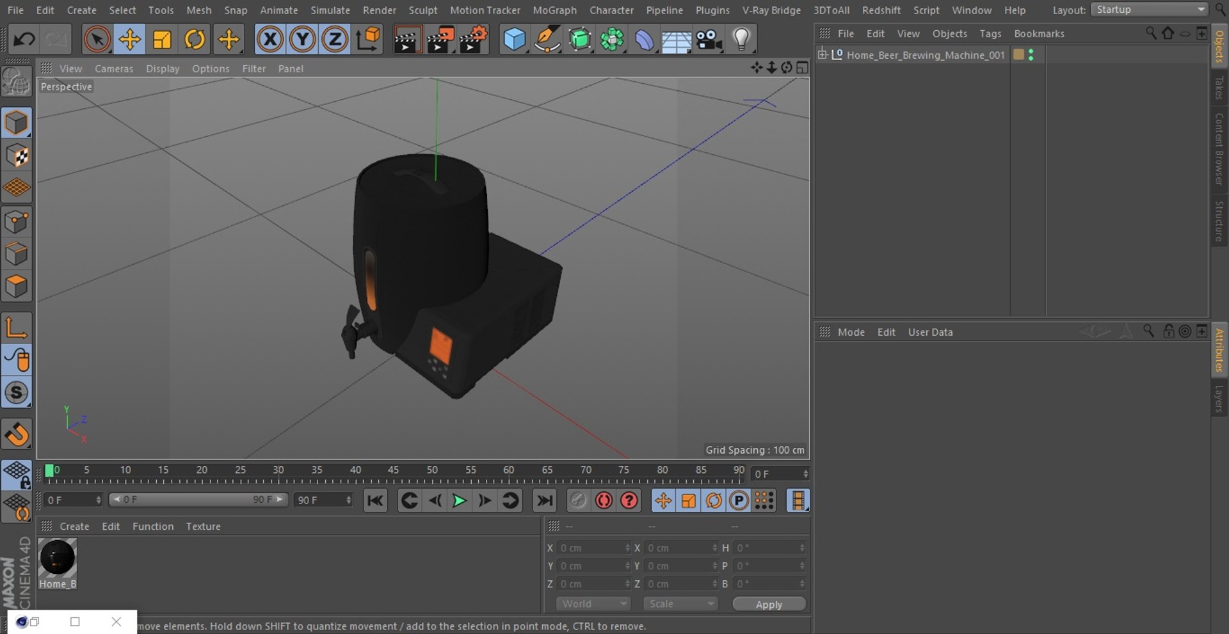The width and height of the screenshot is (1229, 634).
Task: Toggle visibility dots of Home_Beer_Brewing_Machine_001
Action: [x=1031, y=55]
